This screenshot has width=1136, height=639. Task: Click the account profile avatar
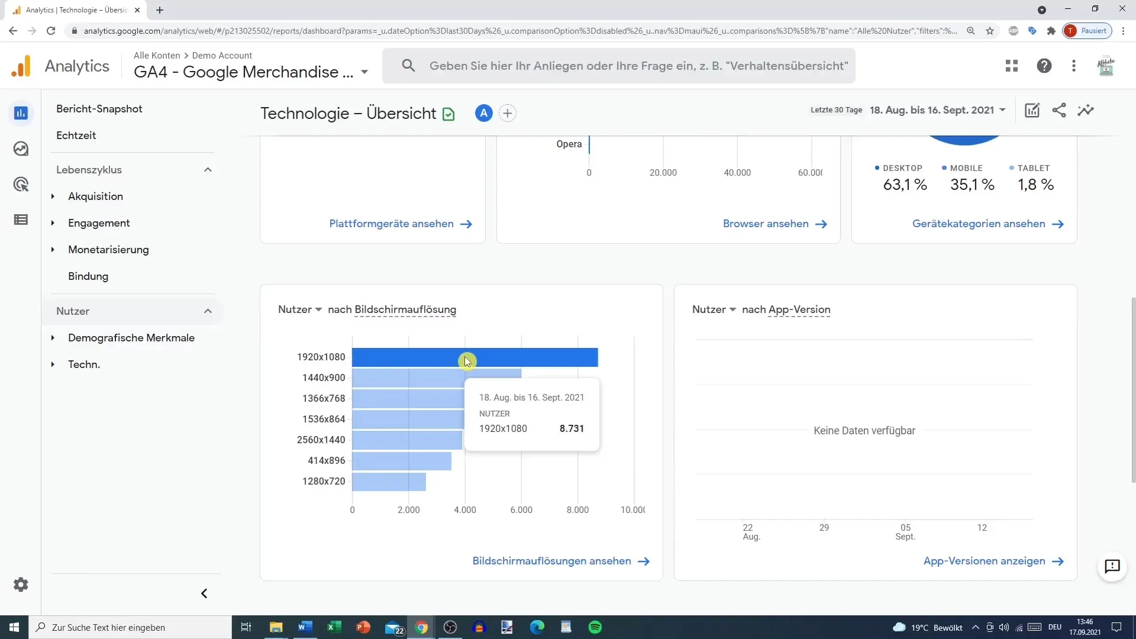(x=1106, y=66)
